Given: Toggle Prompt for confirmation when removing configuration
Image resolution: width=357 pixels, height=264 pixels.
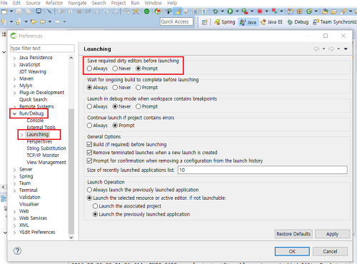Looking at the screenshot, I should tap(89, 161).
